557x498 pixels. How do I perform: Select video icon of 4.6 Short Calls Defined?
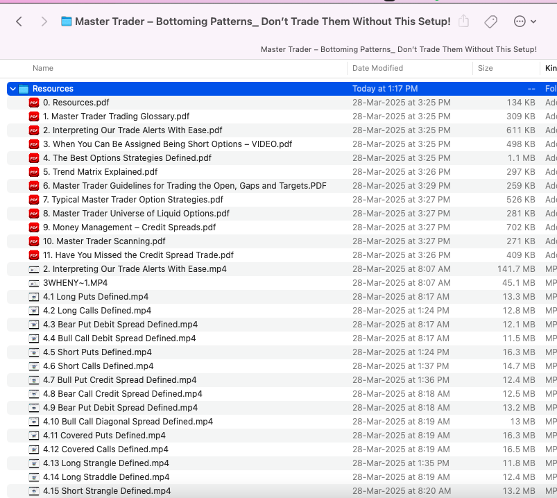click(x=34, y=366)
